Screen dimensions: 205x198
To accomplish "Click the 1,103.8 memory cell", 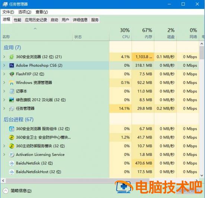I will coord(143,57).
